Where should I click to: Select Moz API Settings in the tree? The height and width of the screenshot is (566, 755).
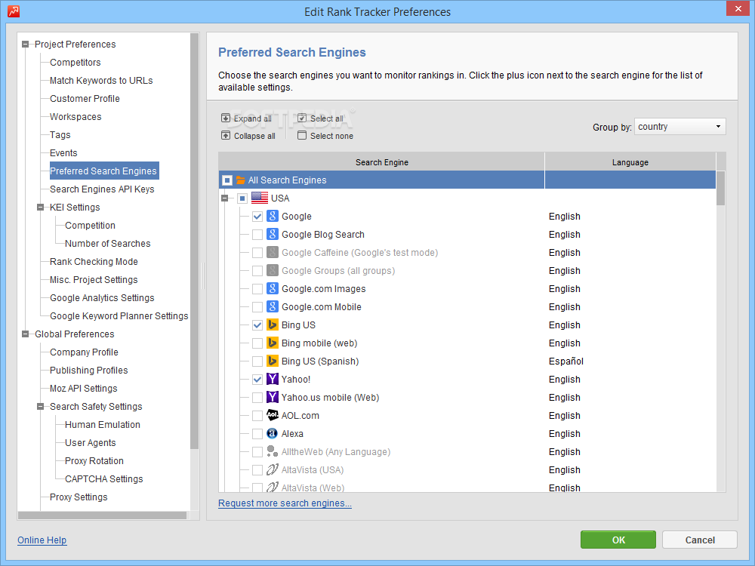84,389
